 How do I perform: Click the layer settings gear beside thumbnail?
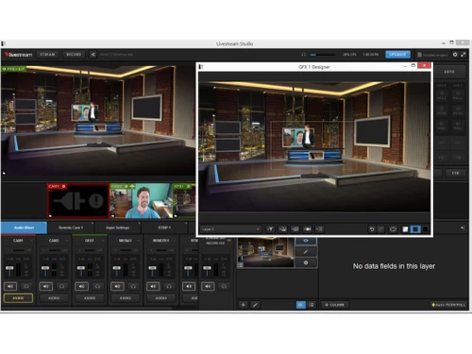[x=306, y=262]
